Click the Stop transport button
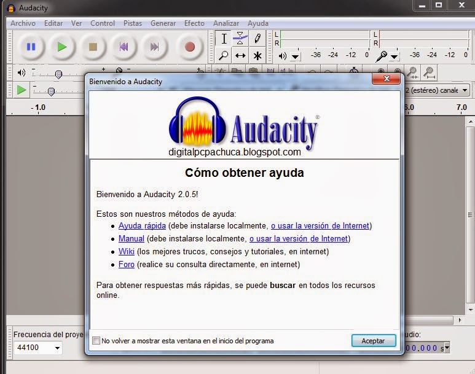Viewport: 475px width, 374px height. [x=93, y=47]
